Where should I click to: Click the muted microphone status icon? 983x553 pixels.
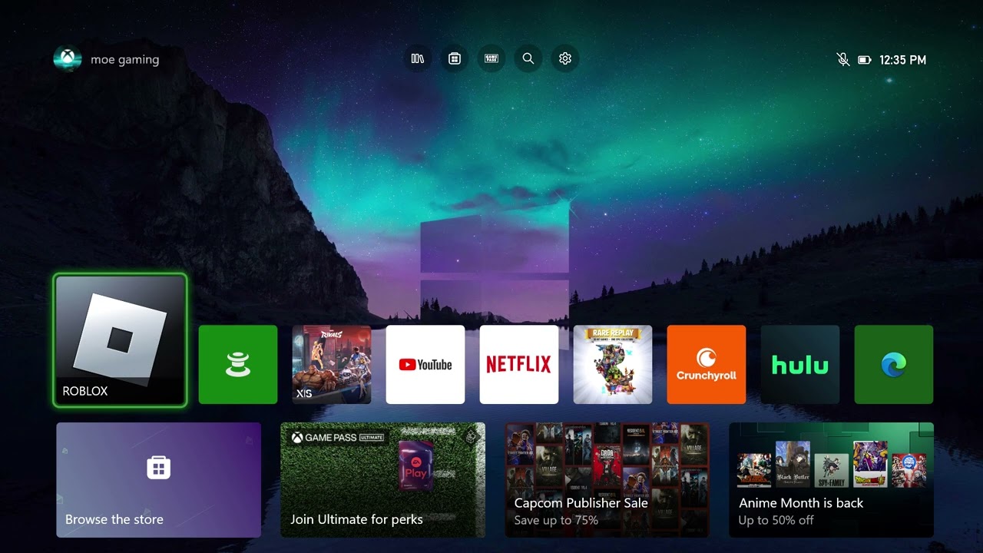tap(843, 60)
